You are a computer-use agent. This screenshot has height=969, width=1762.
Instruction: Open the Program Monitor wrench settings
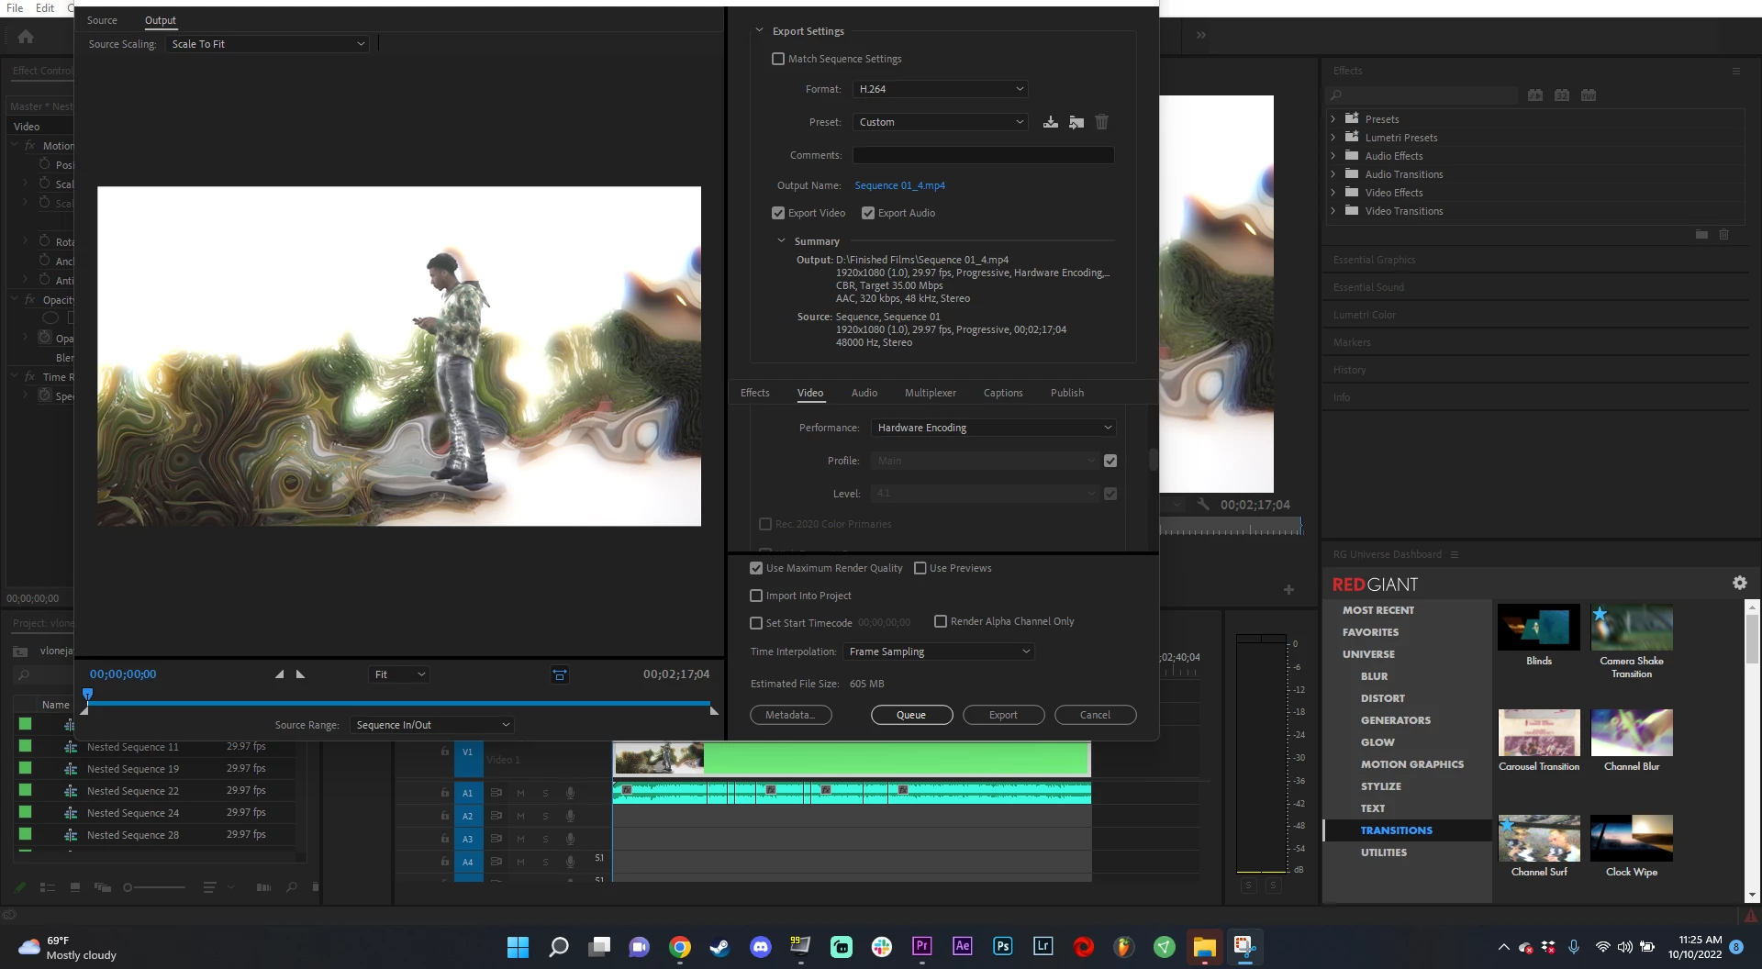[1203, 504]
